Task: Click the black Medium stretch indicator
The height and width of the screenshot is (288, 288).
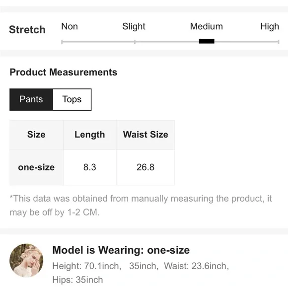Action: 207,41
